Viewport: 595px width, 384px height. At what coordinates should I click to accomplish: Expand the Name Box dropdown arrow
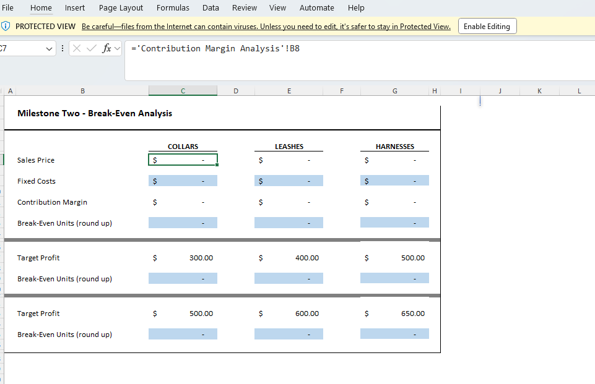tap(49, 48)
